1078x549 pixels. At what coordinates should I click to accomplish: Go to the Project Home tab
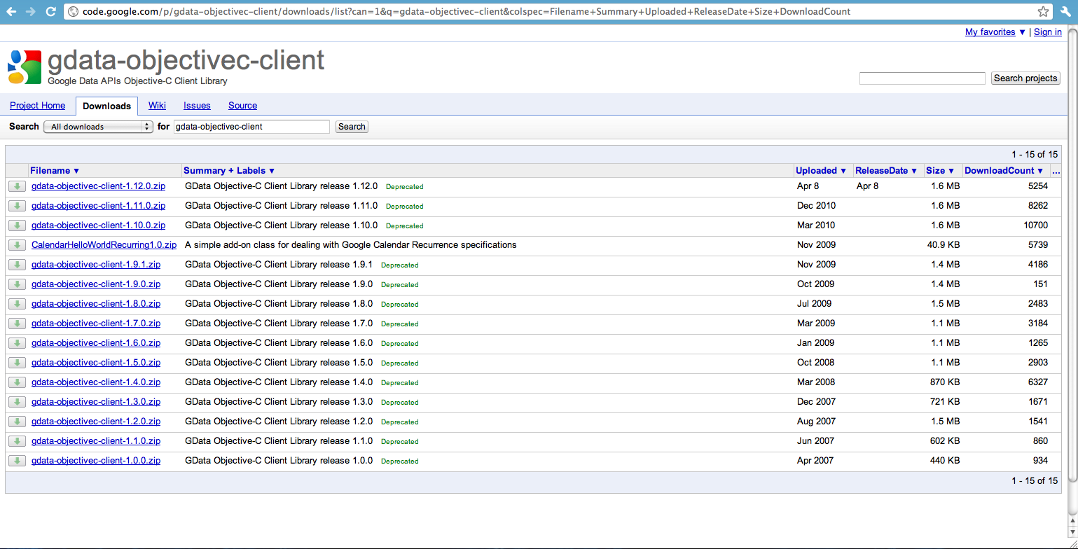tap(38, 106)
